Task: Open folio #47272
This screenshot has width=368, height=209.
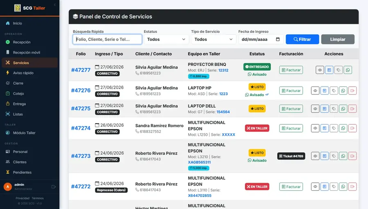Action: 81,187
